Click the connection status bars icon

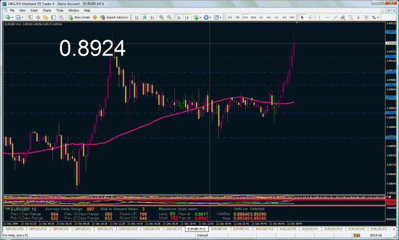click(x=357, y=236)
